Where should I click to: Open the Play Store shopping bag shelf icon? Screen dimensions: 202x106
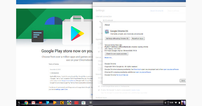tap(83, 103)
